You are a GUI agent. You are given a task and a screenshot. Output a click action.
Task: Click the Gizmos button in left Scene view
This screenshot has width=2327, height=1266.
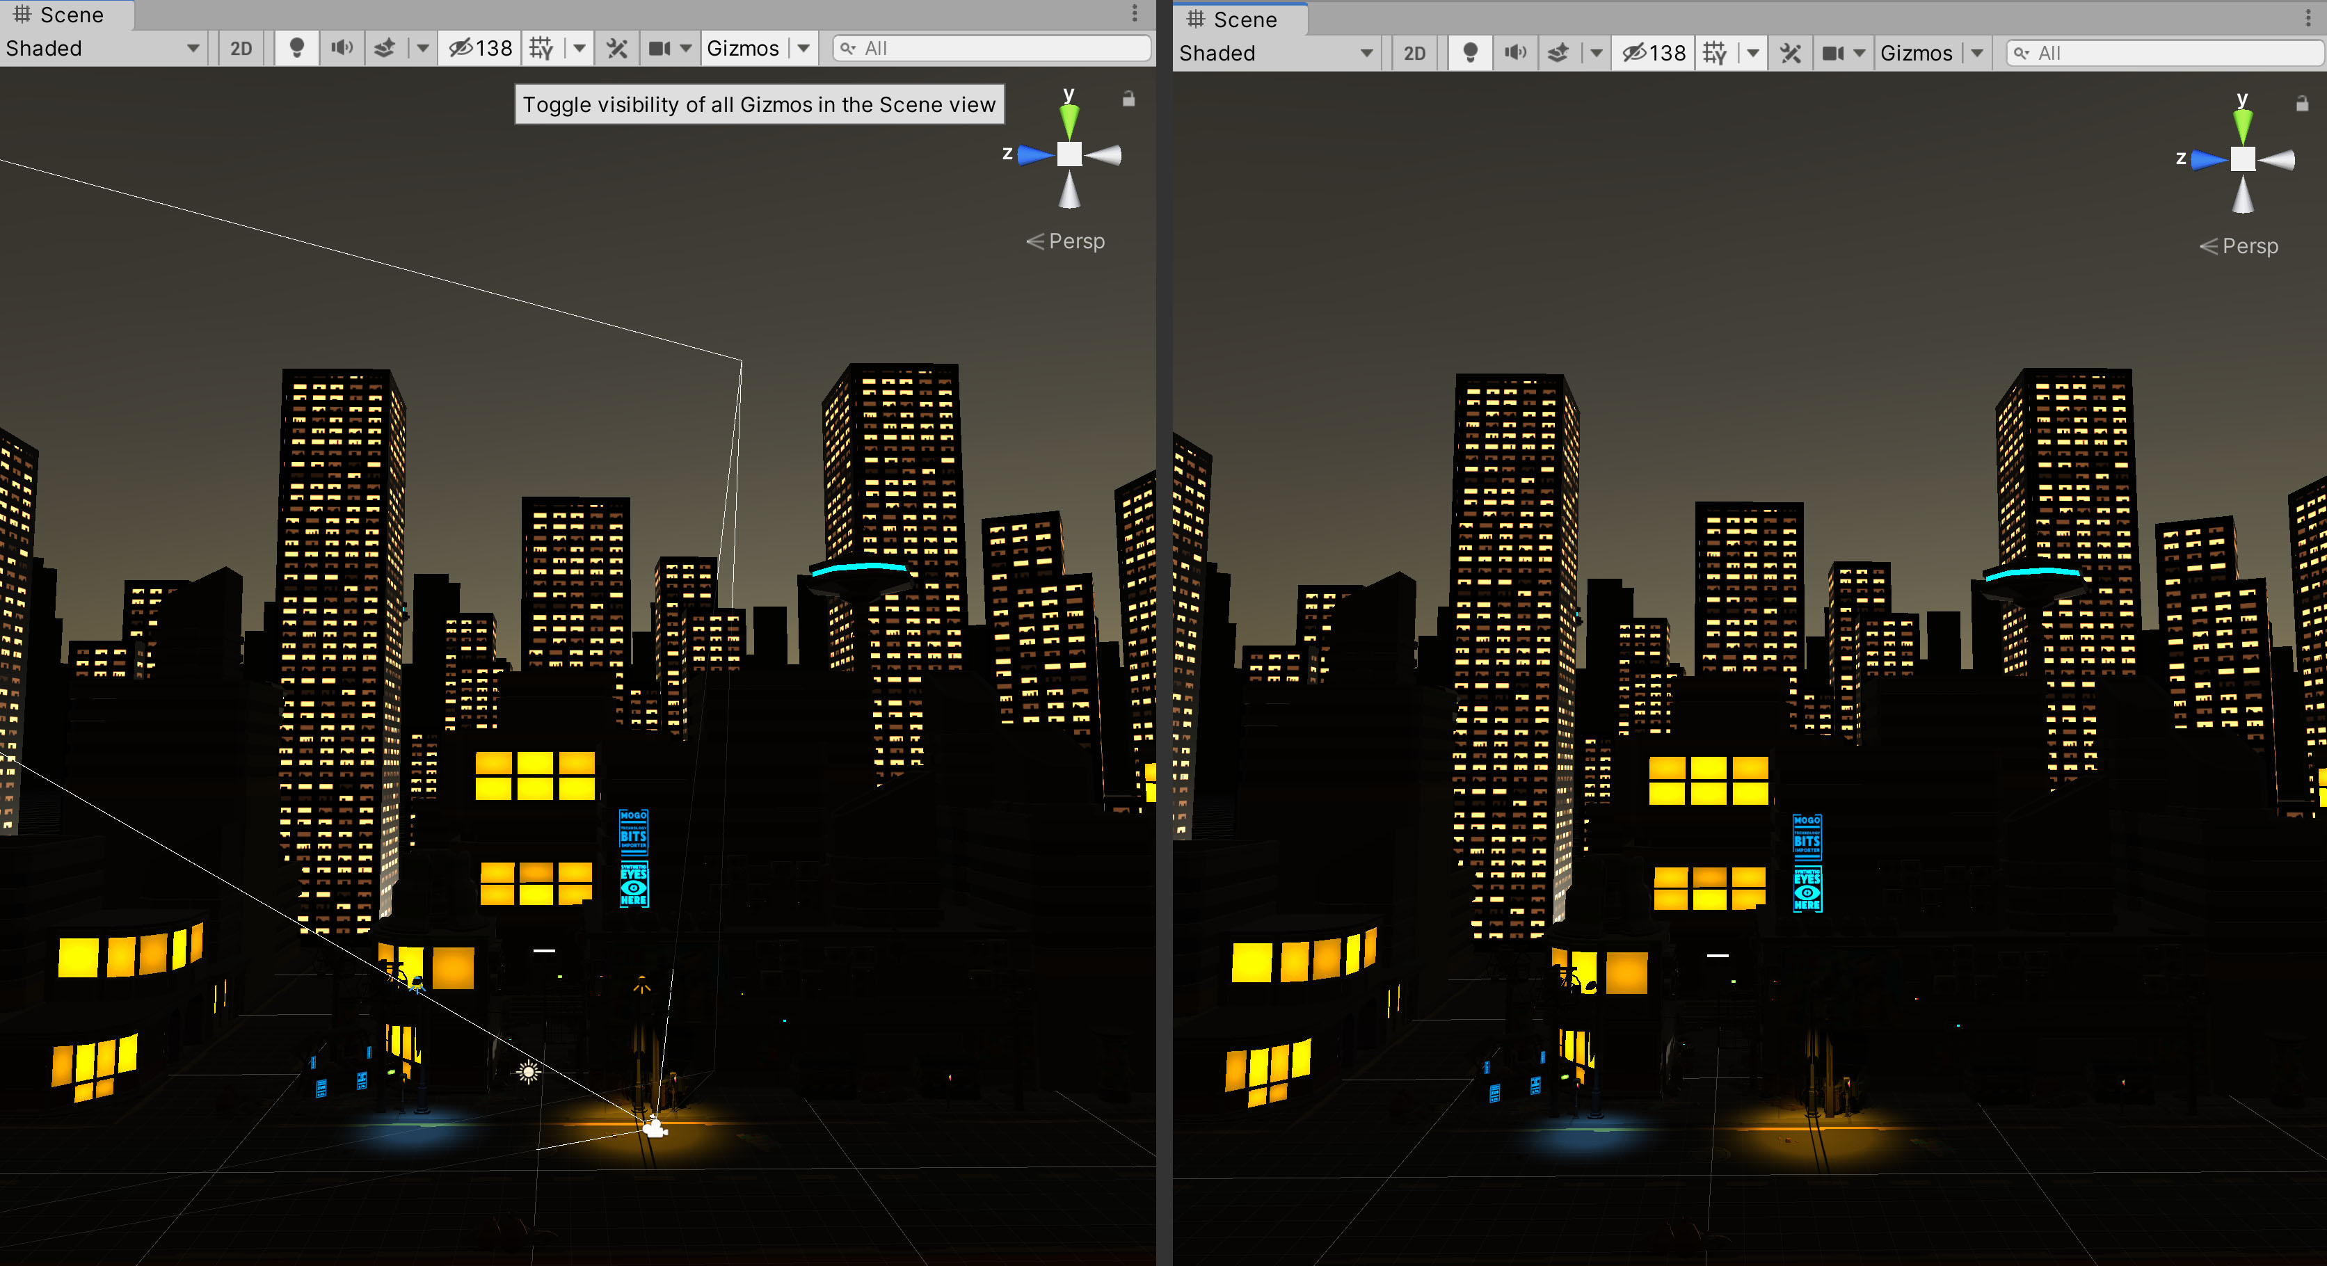(742, 48)
